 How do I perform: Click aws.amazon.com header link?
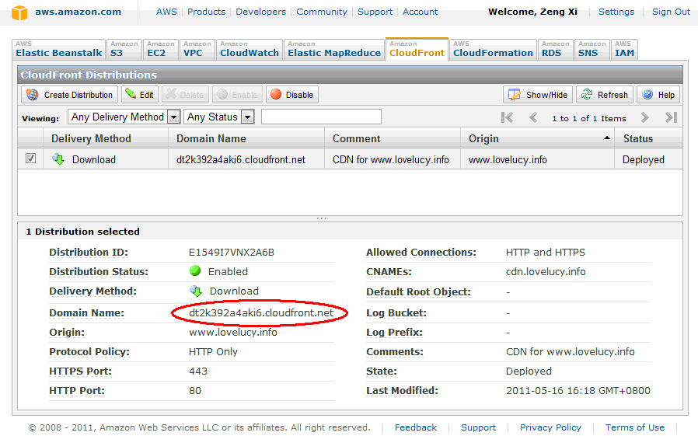pyautogui.click(x=79, y=12)
